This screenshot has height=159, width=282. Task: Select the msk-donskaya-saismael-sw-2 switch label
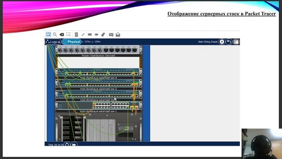[98, 89]
